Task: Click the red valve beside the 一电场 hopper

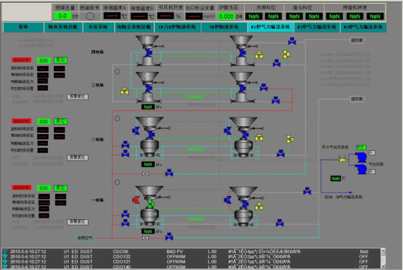Action: (x=136, y=200)
